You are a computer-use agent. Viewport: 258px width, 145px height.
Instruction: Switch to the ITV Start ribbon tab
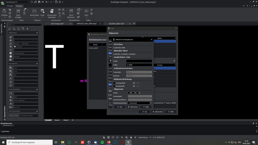click(10, 6)
